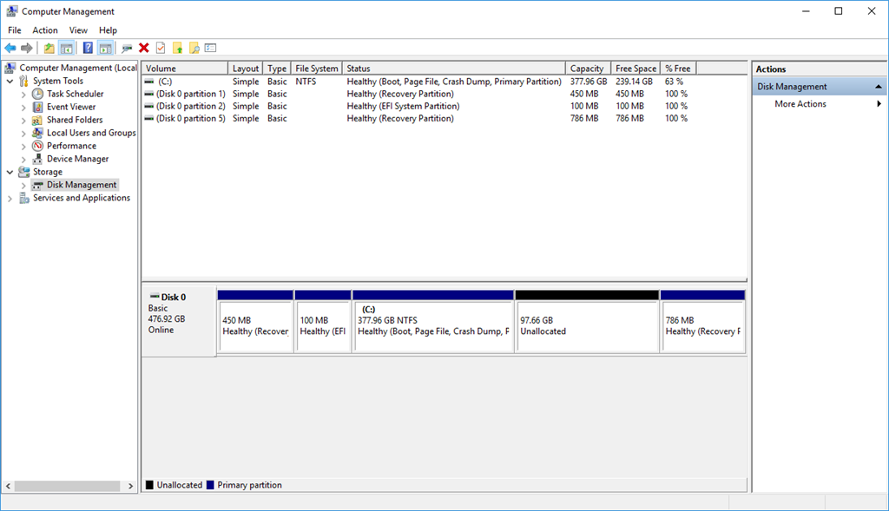Click the Task Scheduler clock icon
Image resolution: width=889 pixels, height=511 pixels.
click(x=37, y=94)
